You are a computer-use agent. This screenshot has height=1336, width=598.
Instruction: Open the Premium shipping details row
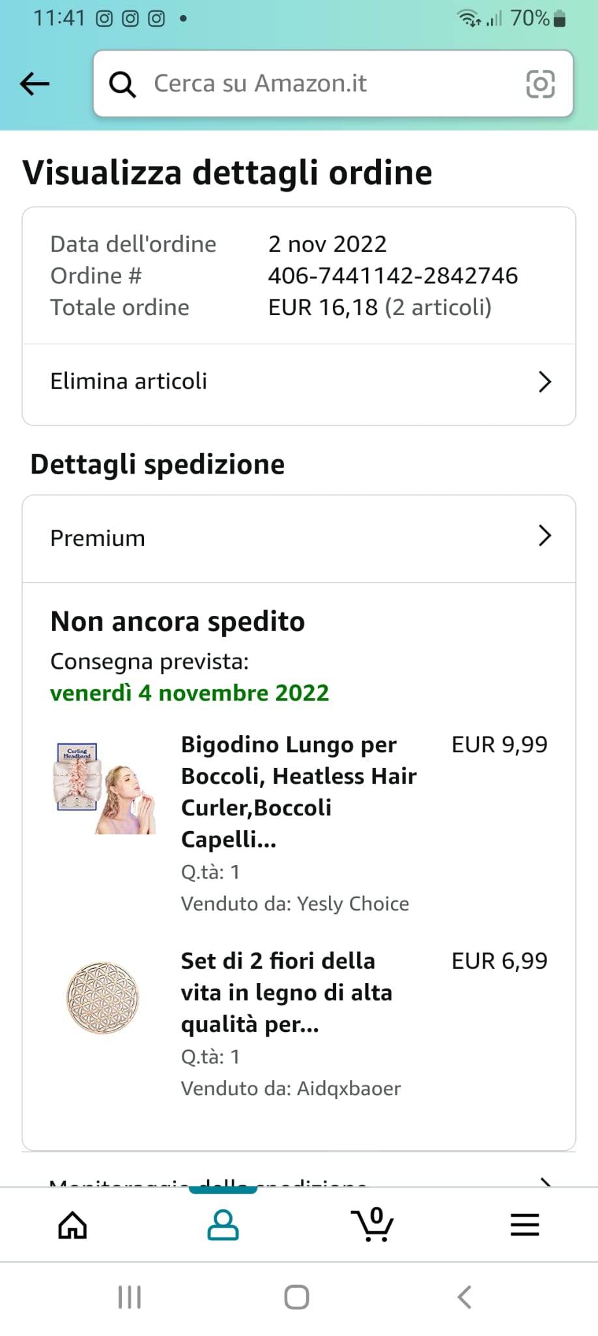point(98,539)
